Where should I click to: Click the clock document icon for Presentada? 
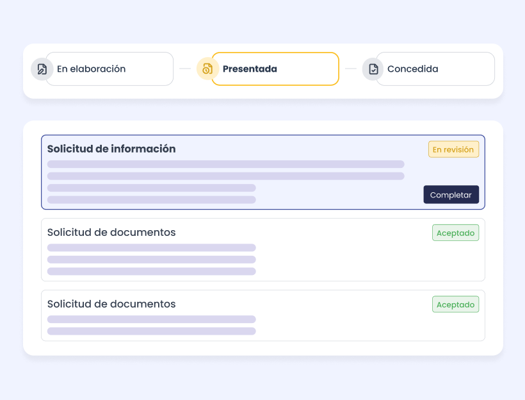coord(207,69)
